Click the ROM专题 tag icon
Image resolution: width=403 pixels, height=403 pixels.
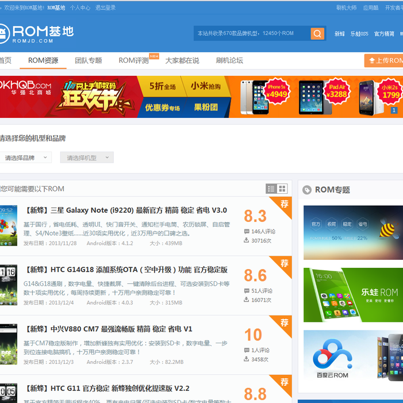(x=307, y=190)
